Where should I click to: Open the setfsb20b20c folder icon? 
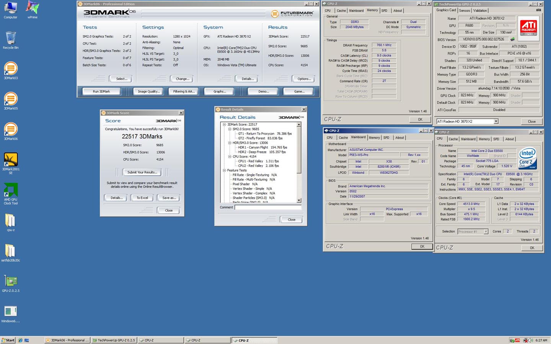coord(11,253)
